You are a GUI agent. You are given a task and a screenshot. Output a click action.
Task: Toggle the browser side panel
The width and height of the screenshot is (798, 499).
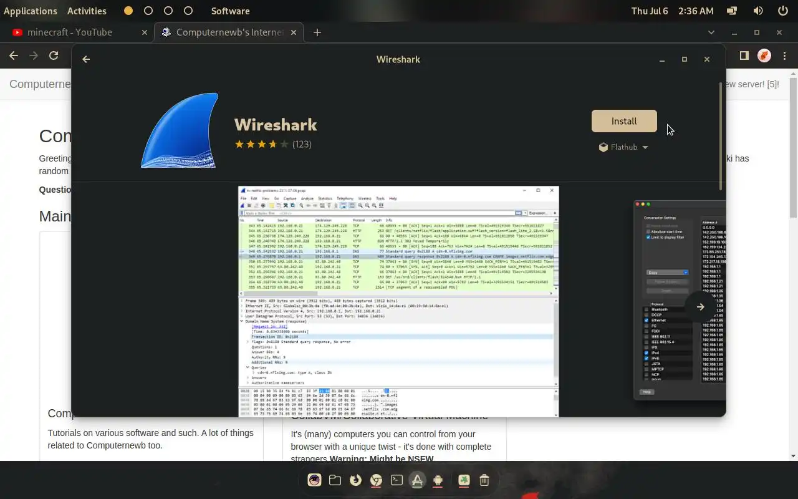coord(744,56)
